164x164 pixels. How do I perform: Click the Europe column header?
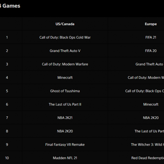click(x=151, y=24)
